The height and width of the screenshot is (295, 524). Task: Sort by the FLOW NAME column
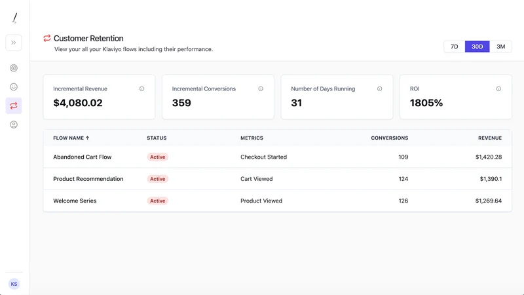(69, 138)
